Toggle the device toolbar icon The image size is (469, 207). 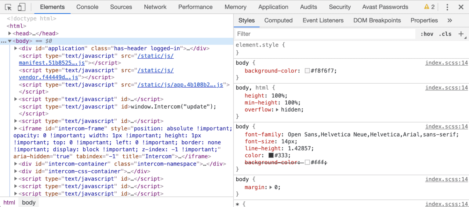pos(21,7)
